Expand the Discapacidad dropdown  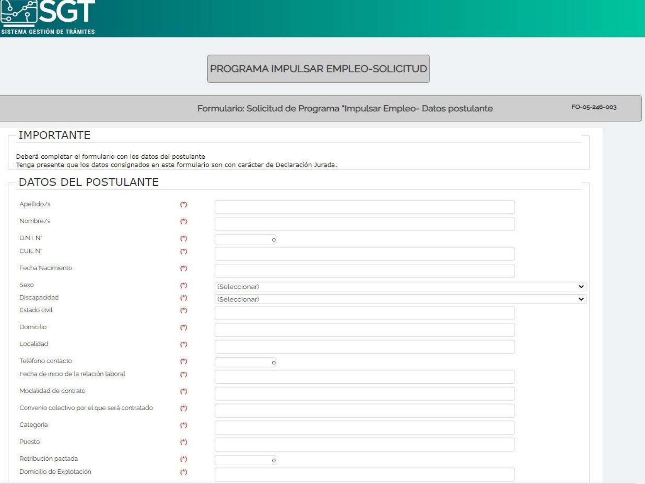click(400, 299)
